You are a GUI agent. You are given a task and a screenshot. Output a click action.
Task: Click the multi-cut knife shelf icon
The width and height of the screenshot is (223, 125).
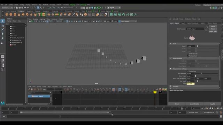click(x=74, y=14)
